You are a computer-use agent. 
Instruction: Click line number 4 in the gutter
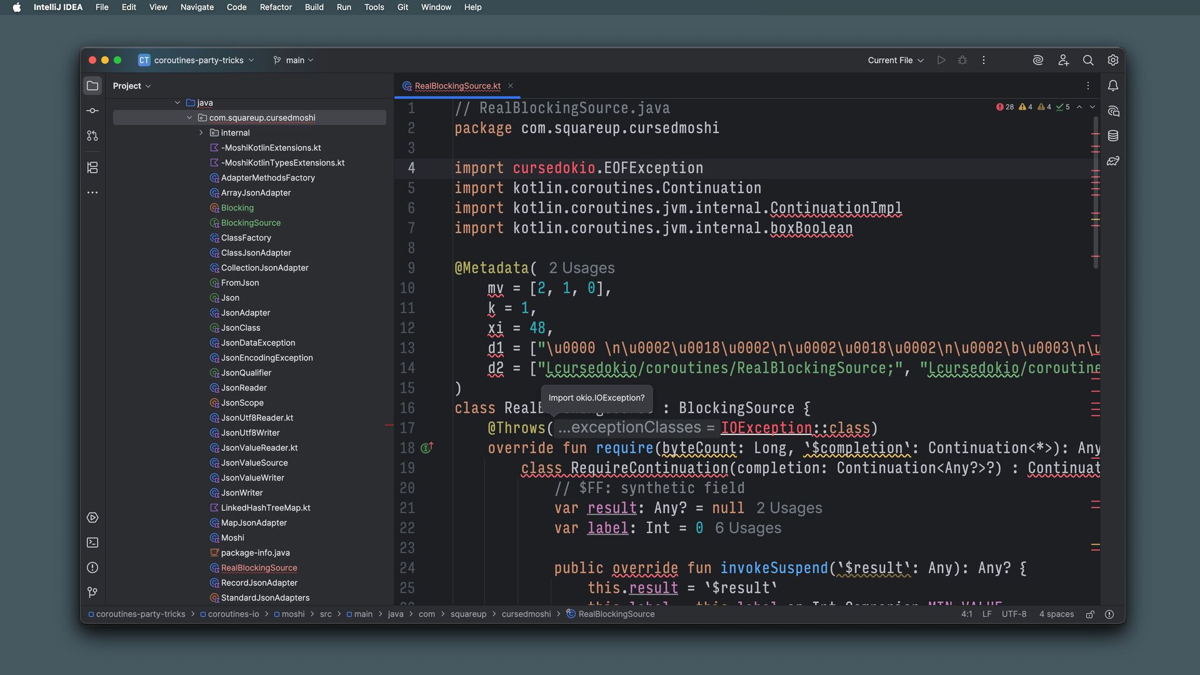[x=411, y=168]
